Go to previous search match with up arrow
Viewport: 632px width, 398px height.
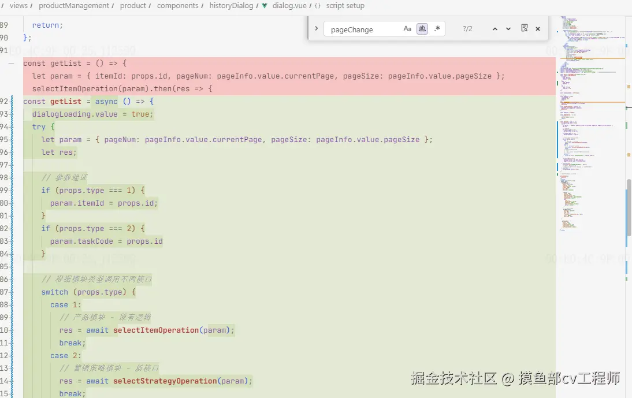click(495, 28)
